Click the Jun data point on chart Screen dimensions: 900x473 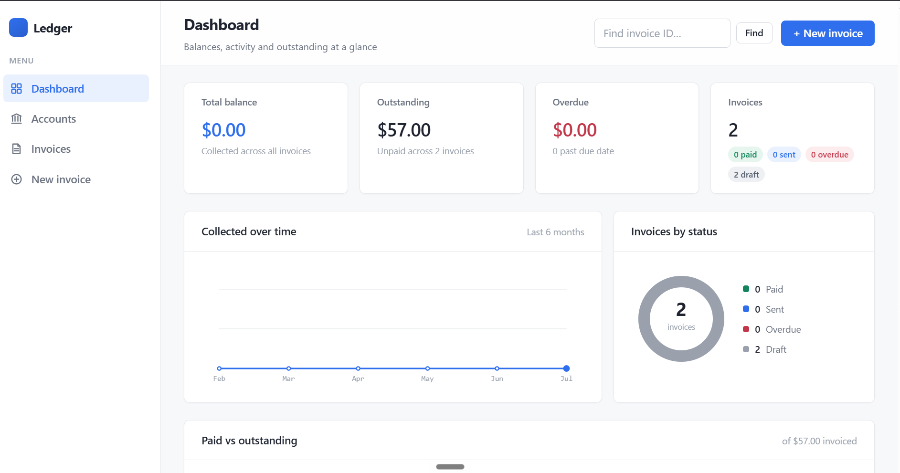[497, 368]
